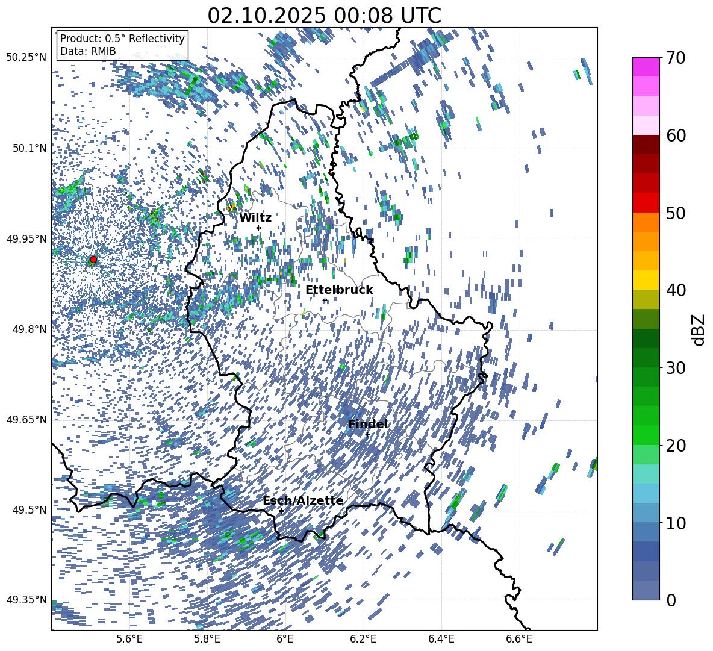Select the Ettelbruck city label
This screenshot has height=651, width=713.
[339, 290]
